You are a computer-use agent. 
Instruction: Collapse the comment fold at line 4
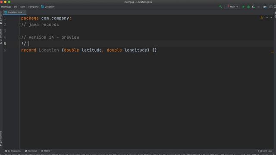[x=19, y=37]
